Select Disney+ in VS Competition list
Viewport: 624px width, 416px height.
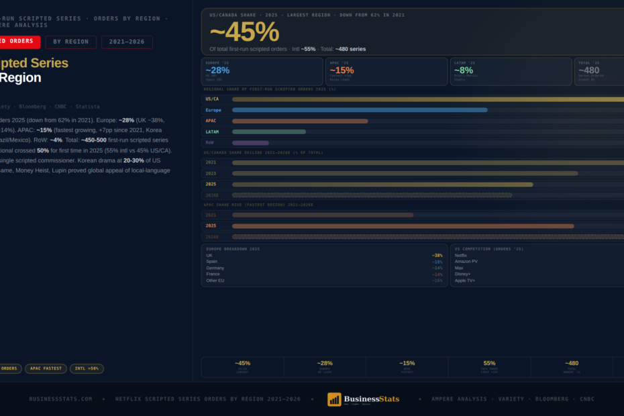(x=462, y=274)
